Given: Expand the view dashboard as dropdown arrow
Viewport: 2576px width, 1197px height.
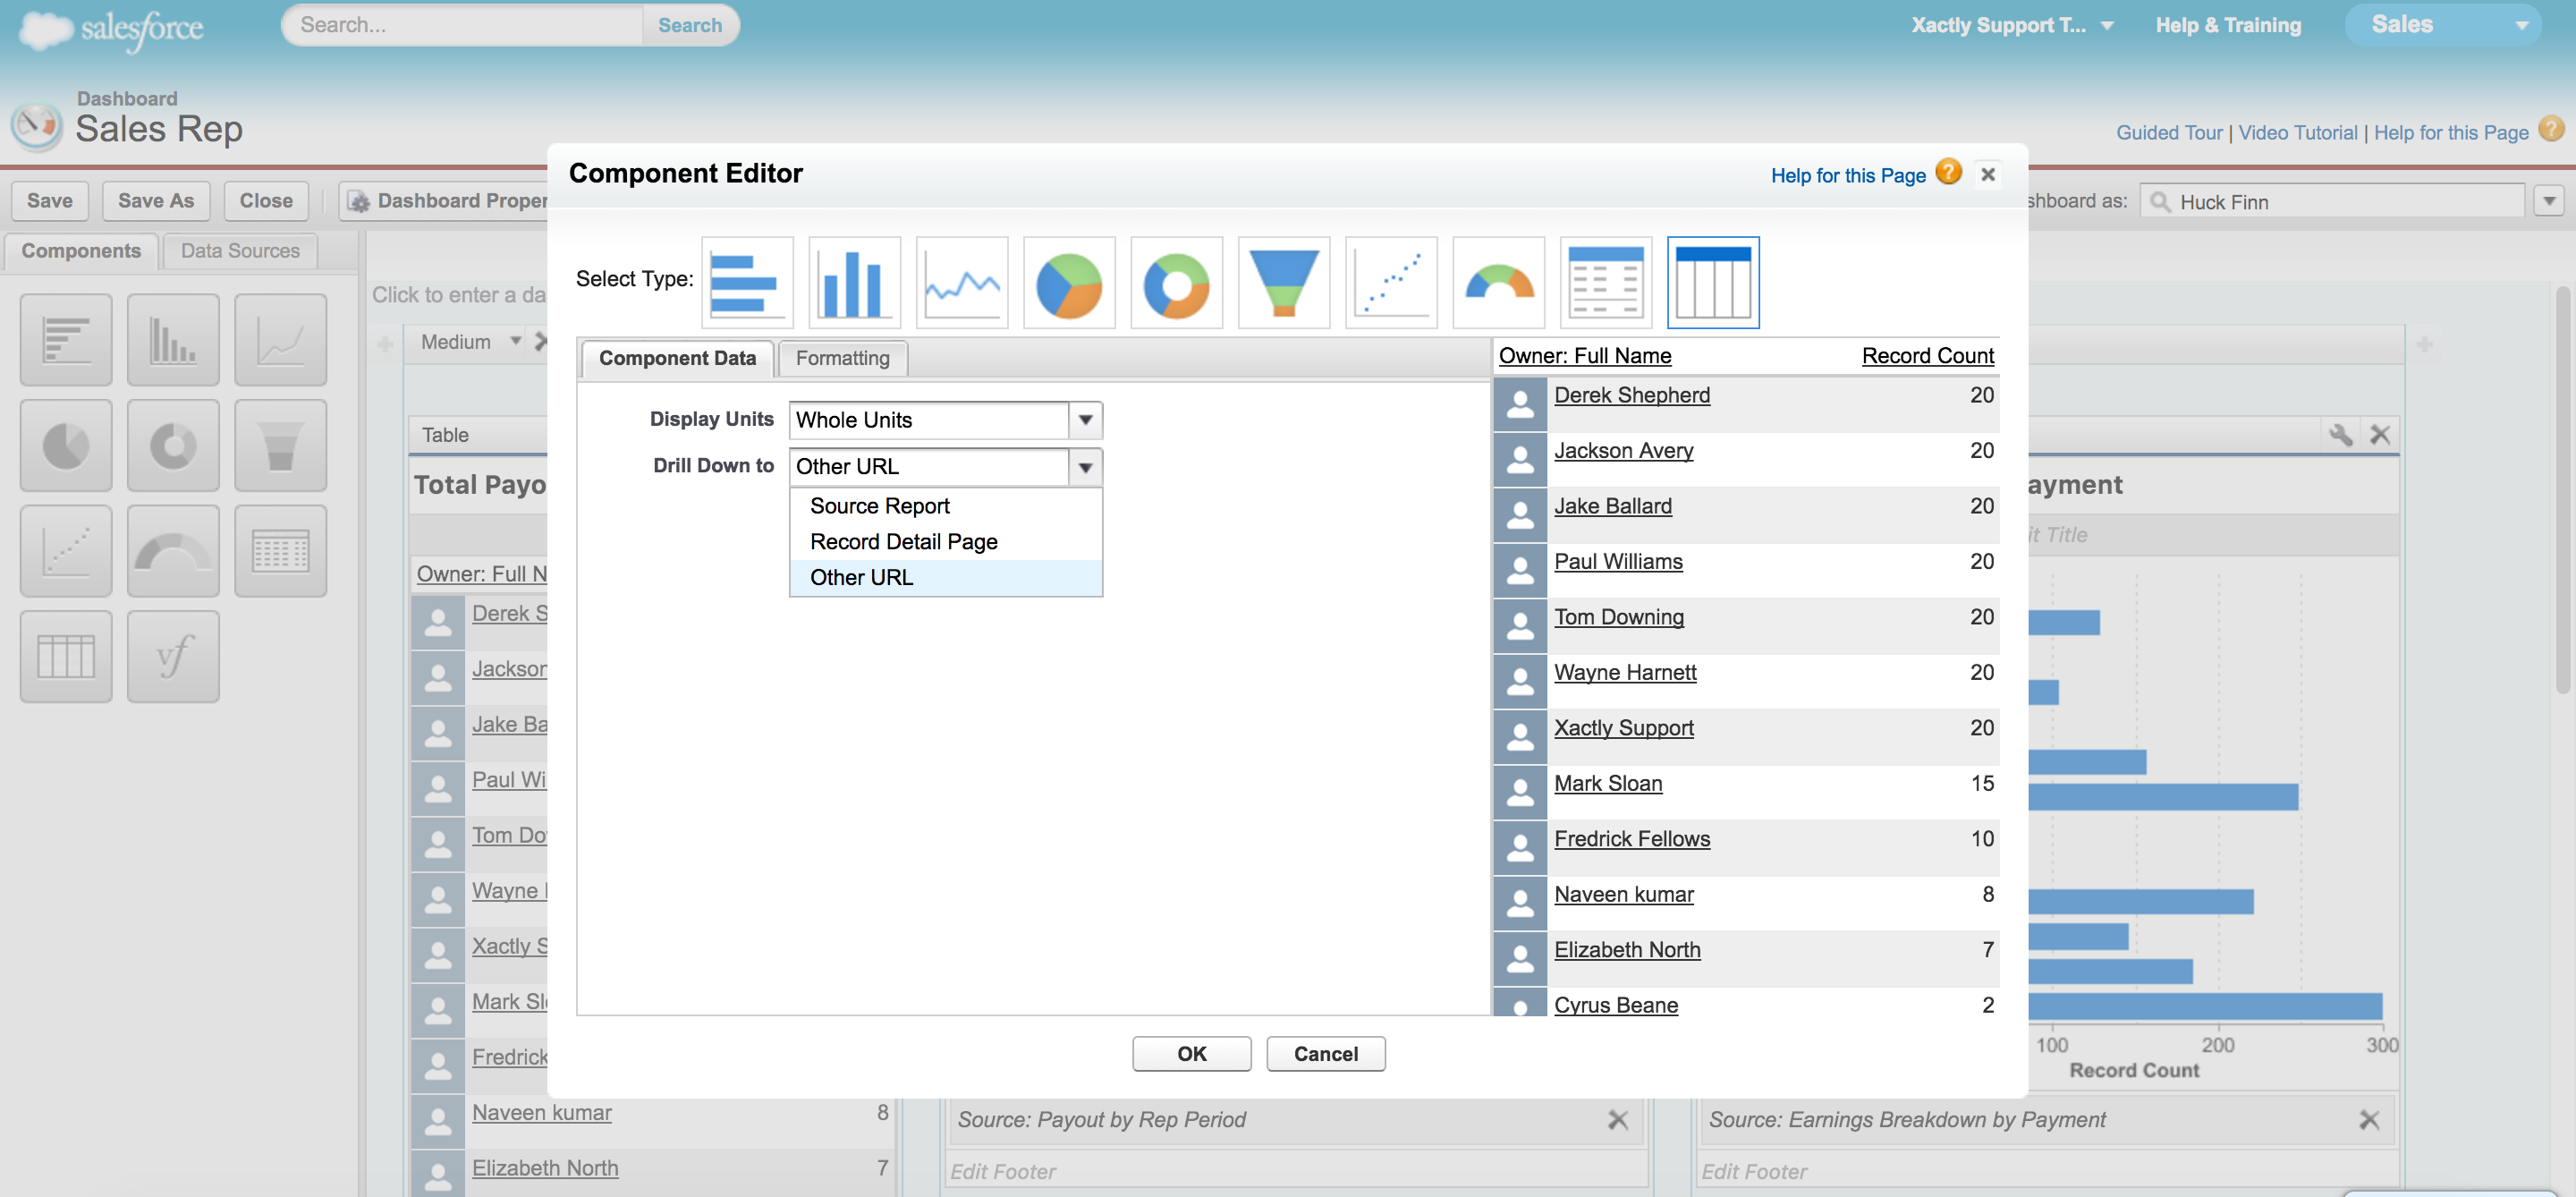Looking at the screenshot, I should pos(2549,201).
